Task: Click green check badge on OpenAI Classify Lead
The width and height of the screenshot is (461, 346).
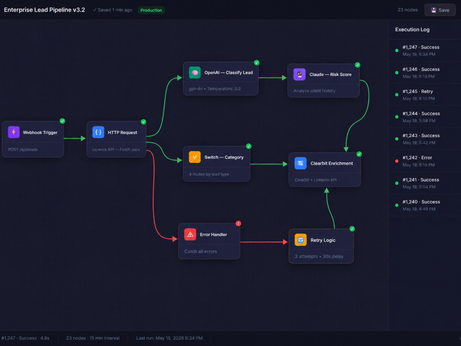Action: pyautogui.click(x=257, y=63)
